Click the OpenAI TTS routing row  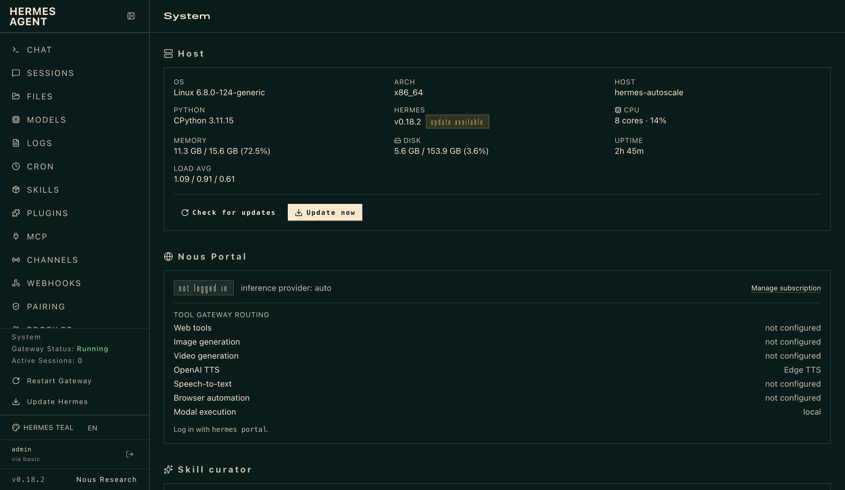pos(497,370)
